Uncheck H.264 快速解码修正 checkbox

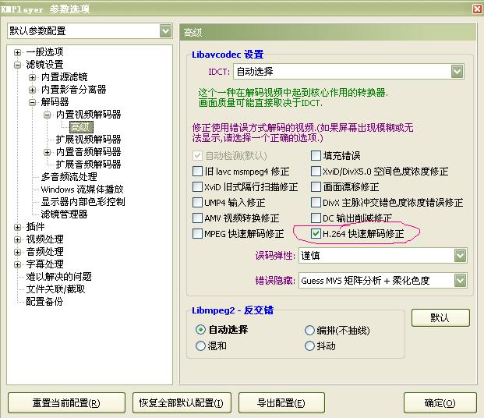(x=316, y=233)
